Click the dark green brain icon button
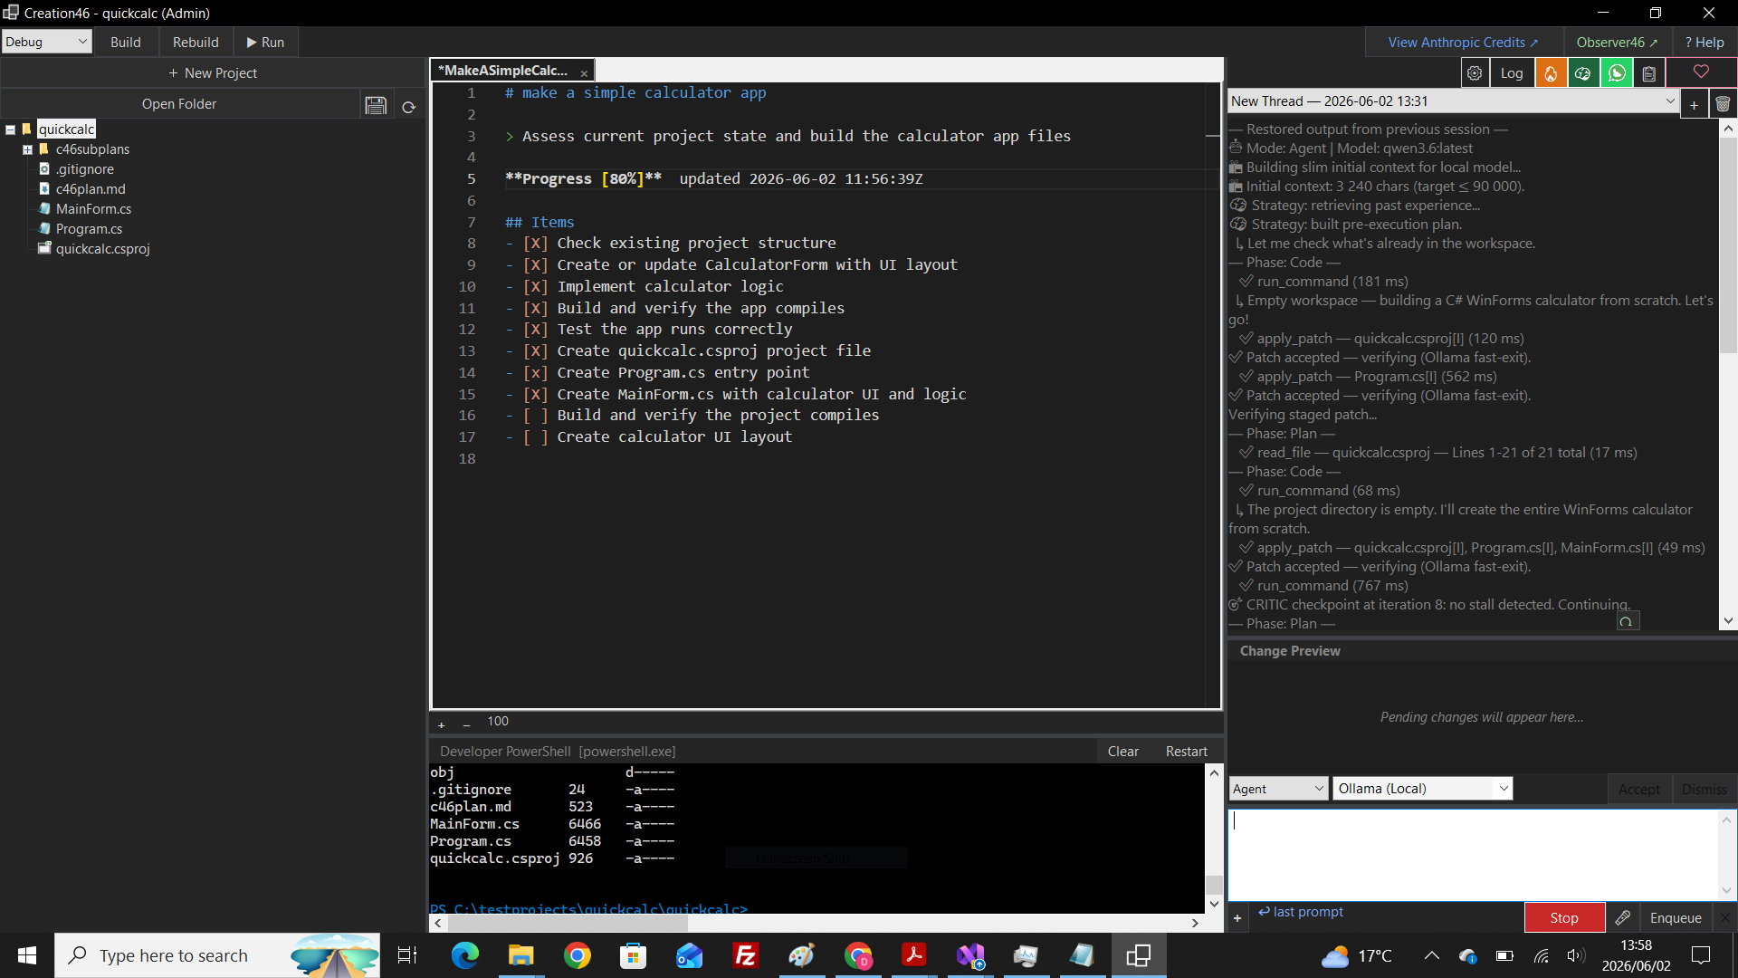Image resolution: width=1738 pixels, height=978 pixels. coord(1582,73)
